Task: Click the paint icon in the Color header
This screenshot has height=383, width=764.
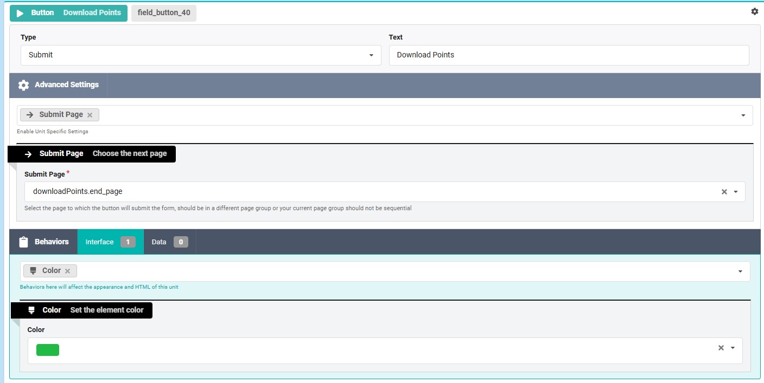Action: (x=31, y=310)
